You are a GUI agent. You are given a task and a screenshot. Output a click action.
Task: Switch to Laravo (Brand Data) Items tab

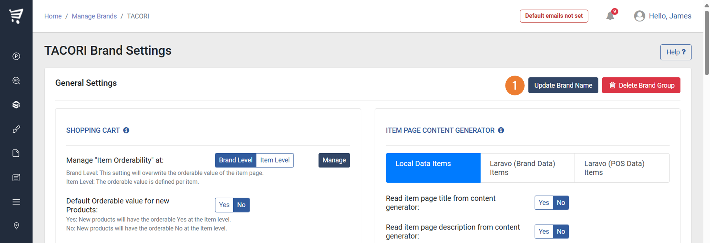click(528, 168)
